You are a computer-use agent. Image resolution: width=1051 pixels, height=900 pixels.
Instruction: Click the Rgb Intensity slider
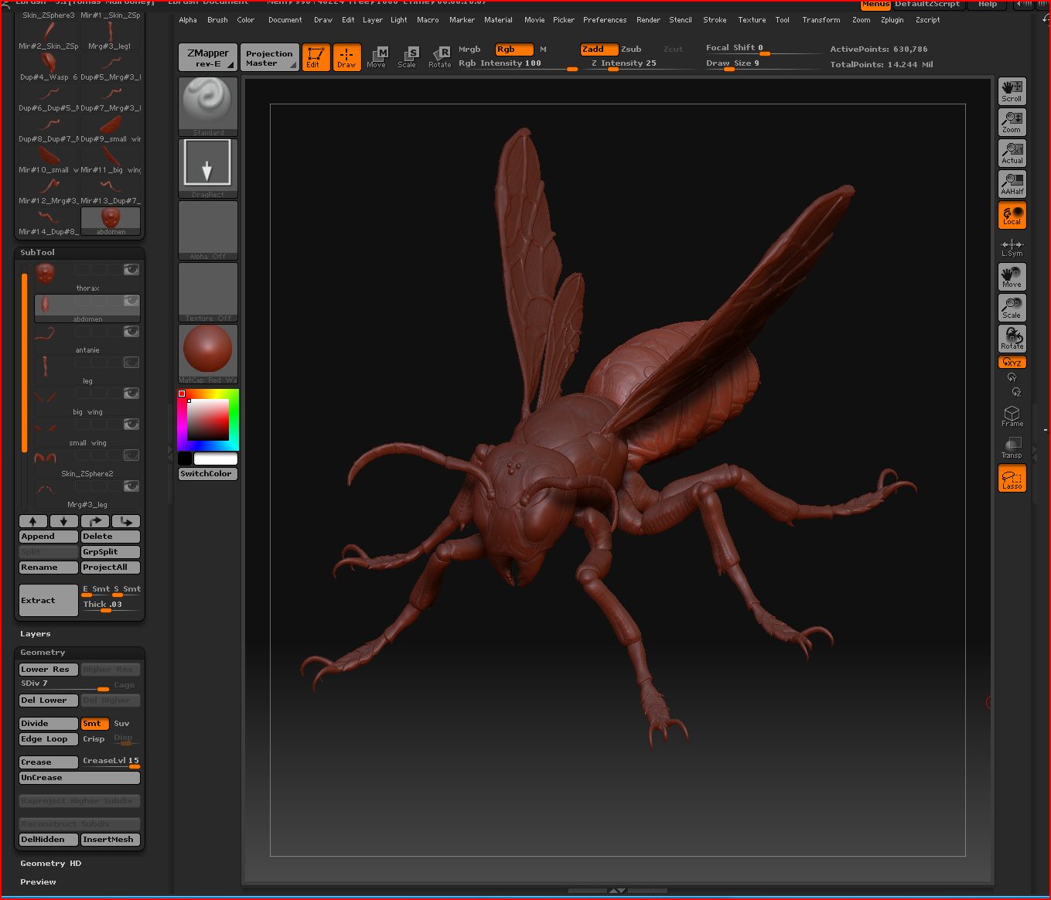(x=517, y=64)
